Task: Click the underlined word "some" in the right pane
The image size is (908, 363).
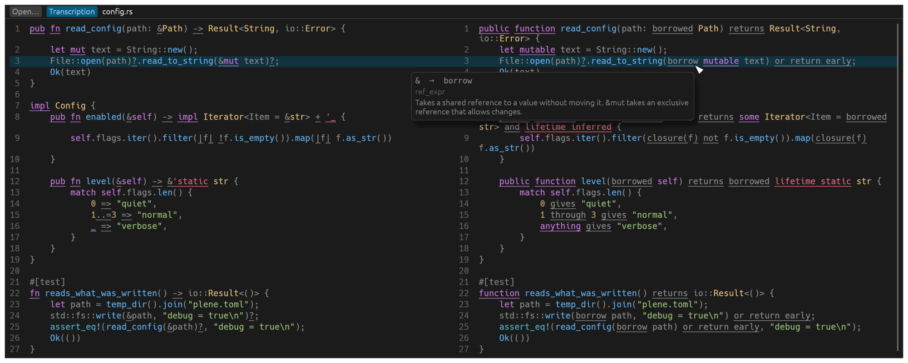Action: coord(749,117)
